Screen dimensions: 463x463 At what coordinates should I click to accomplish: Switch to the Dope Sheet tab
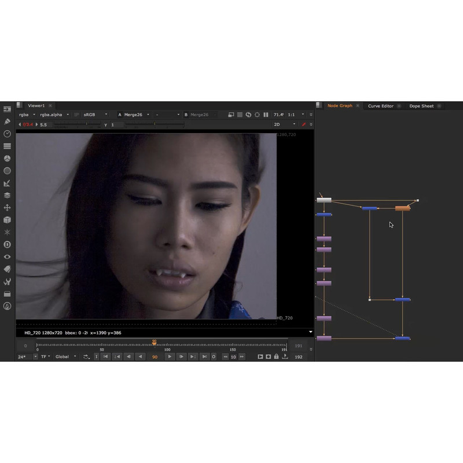pos(421,106)
